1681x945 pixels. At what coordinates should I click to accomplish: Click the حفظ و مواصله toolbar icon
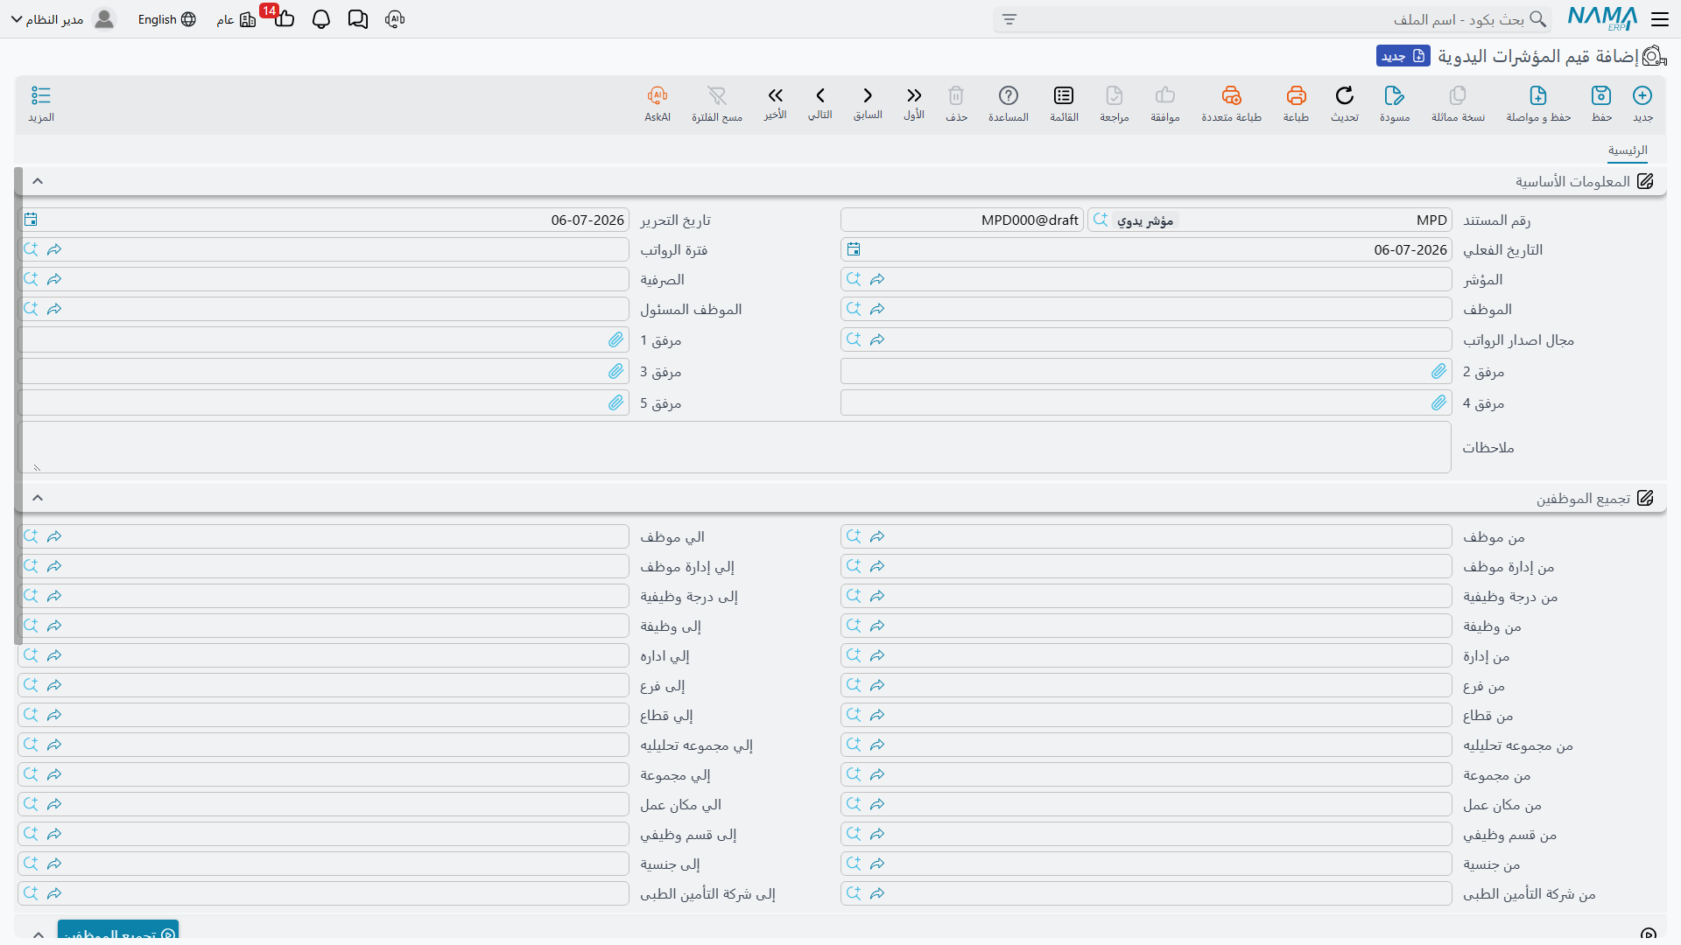[1538, 95]
